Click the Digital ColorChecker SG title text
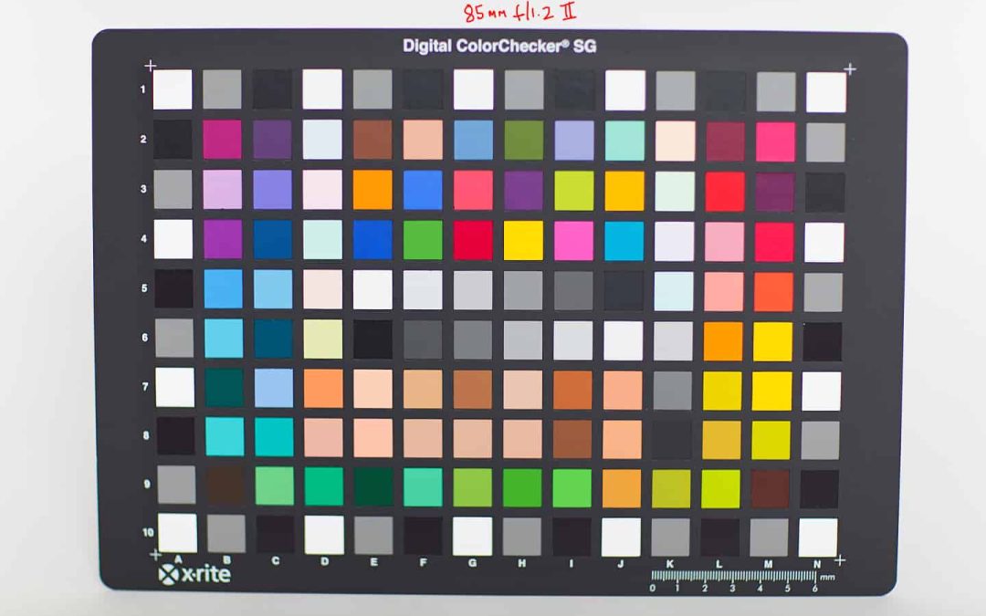This screenshot has width=986, height=616. coord(499,47)
